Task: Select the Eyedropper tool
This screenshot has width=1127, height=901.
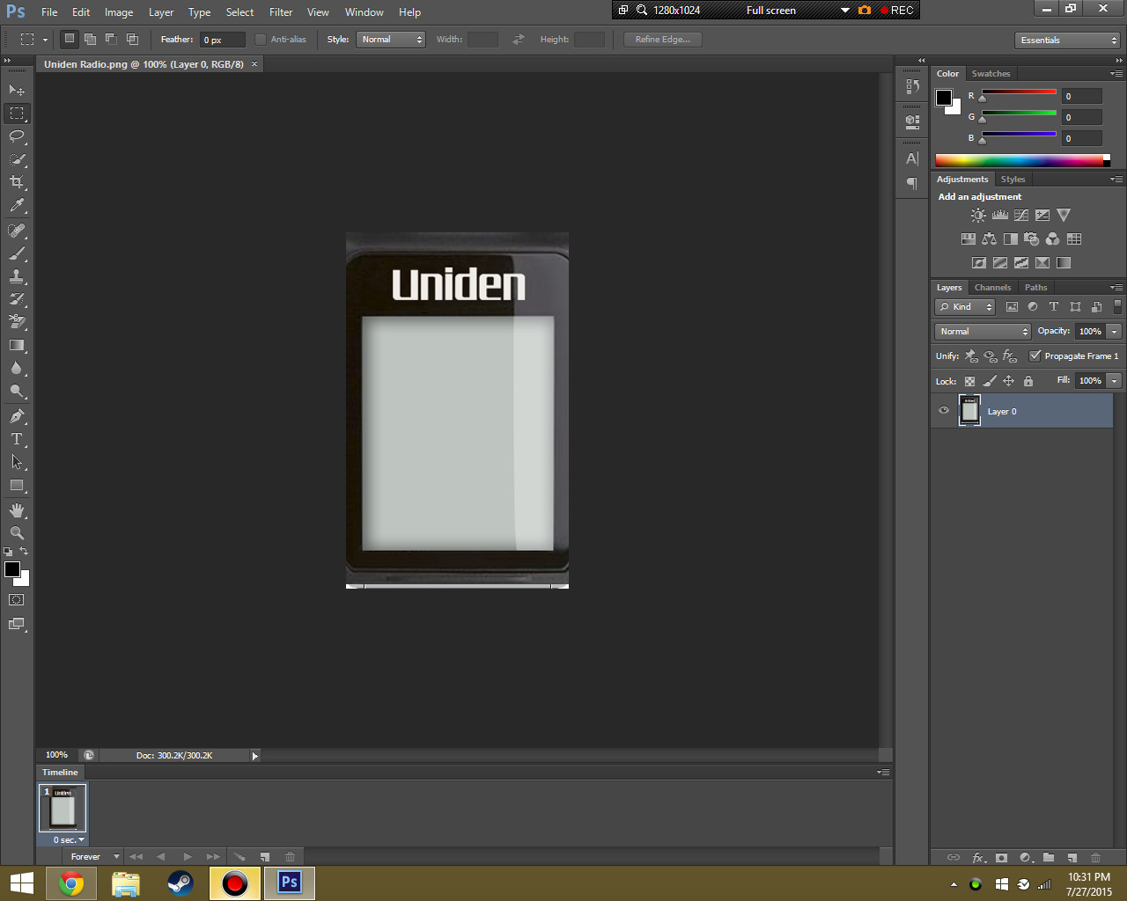Action: coord(17,206)
